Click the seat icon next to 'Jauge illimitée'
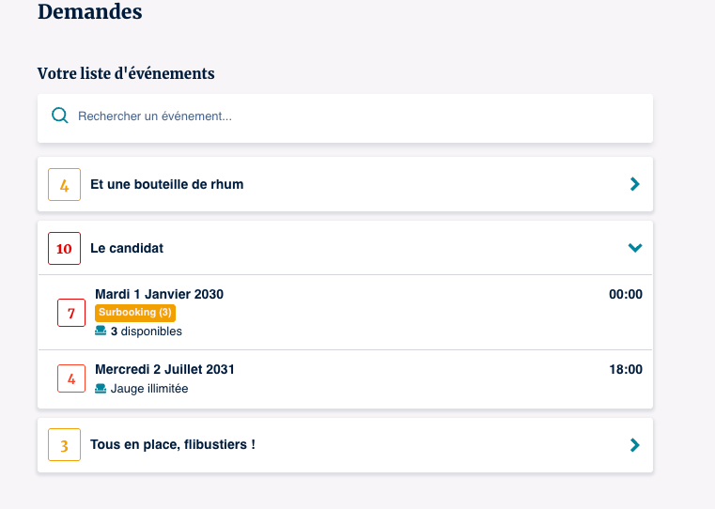Screen dimensions: 715x509 pyautogui.click(x=101, y=388)
